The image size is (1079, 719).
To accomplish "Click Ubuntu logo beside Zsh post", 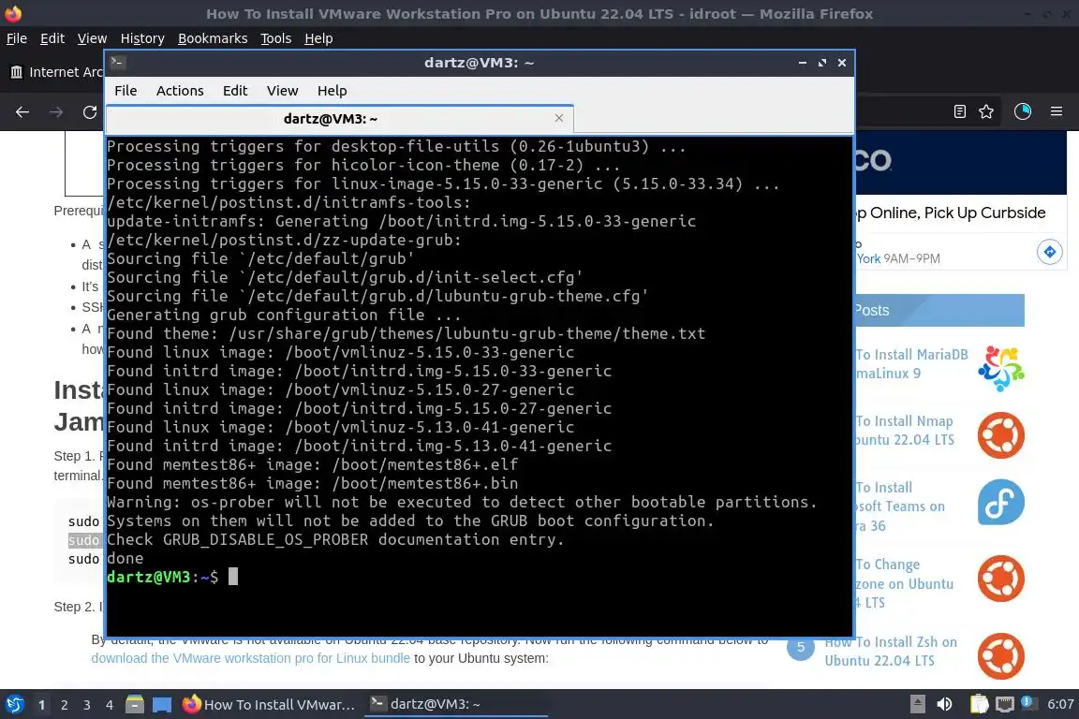I will click(1000, 655).
